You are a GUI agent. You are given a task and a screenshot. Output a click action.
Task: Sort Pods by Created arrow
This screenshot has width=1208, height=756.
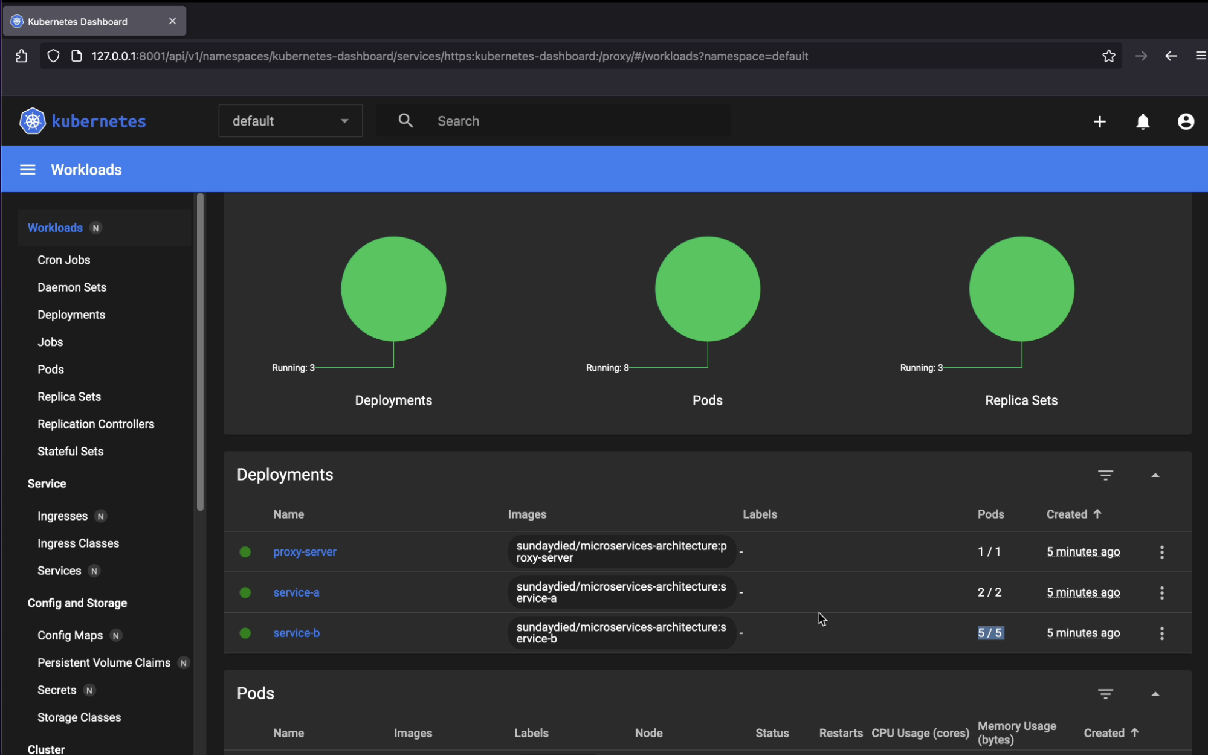[1134, 732]
